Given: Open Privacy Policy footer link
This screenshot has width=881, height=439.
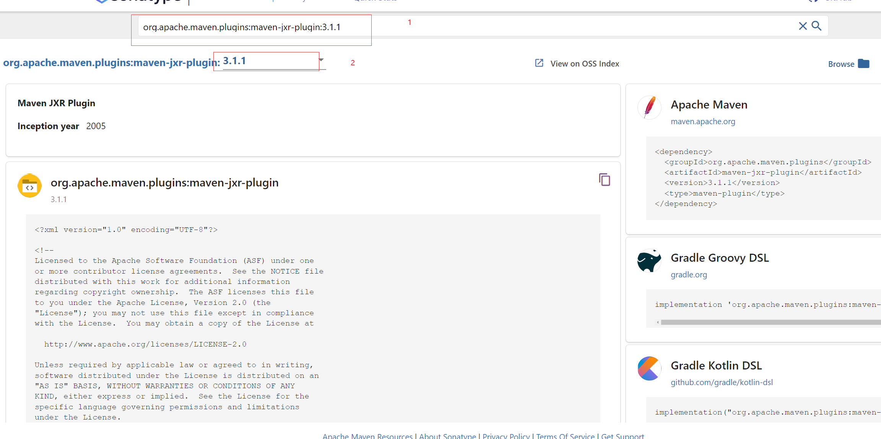Looking at the screenshot, I should click(x=506, y=436).
